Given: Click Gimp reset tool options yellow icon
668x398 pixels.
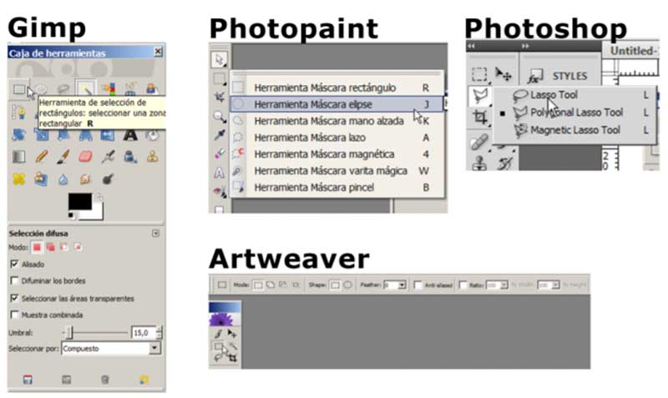Looking at the screenshot, I should 144,380.
